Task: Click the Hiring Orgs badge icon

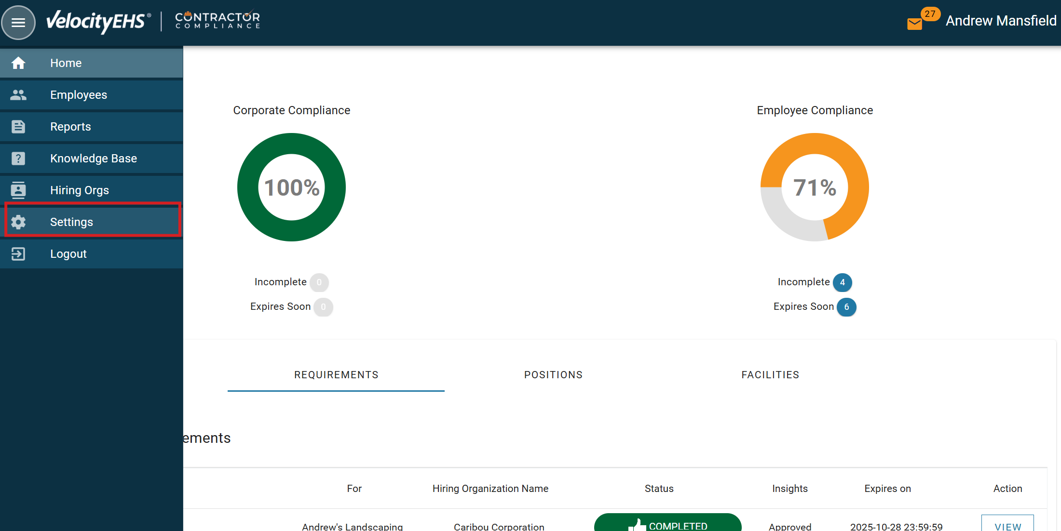Action: tap(18, 190)
